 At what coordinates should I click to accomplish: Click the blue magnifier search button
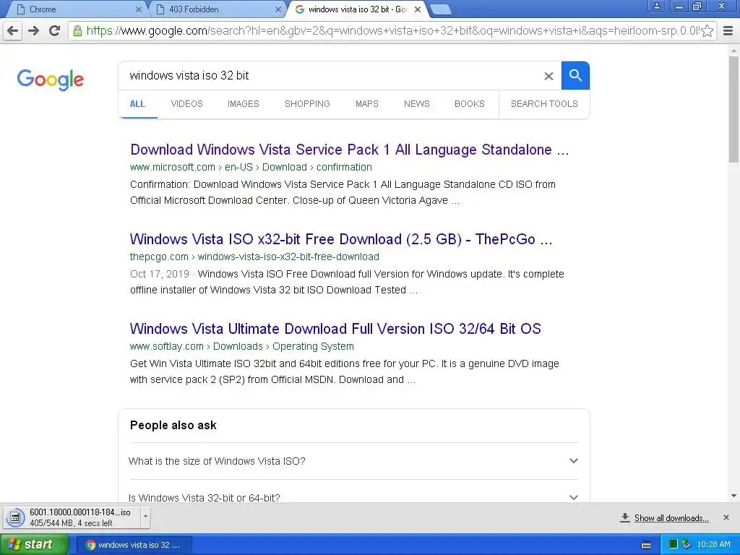(x=575, y=75)
